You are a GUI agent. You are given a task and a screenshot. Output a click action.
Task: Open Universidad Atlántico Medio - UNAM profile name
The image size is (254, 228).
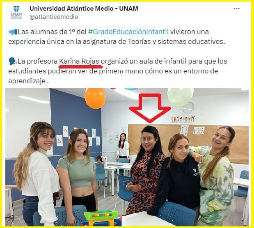pyautogui.click(x=84, y=9)
